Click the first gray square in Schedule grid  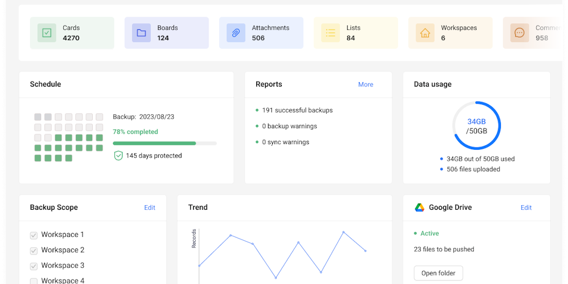click(38, 117)
